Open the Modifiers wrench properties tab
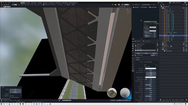 pos(133,60)
